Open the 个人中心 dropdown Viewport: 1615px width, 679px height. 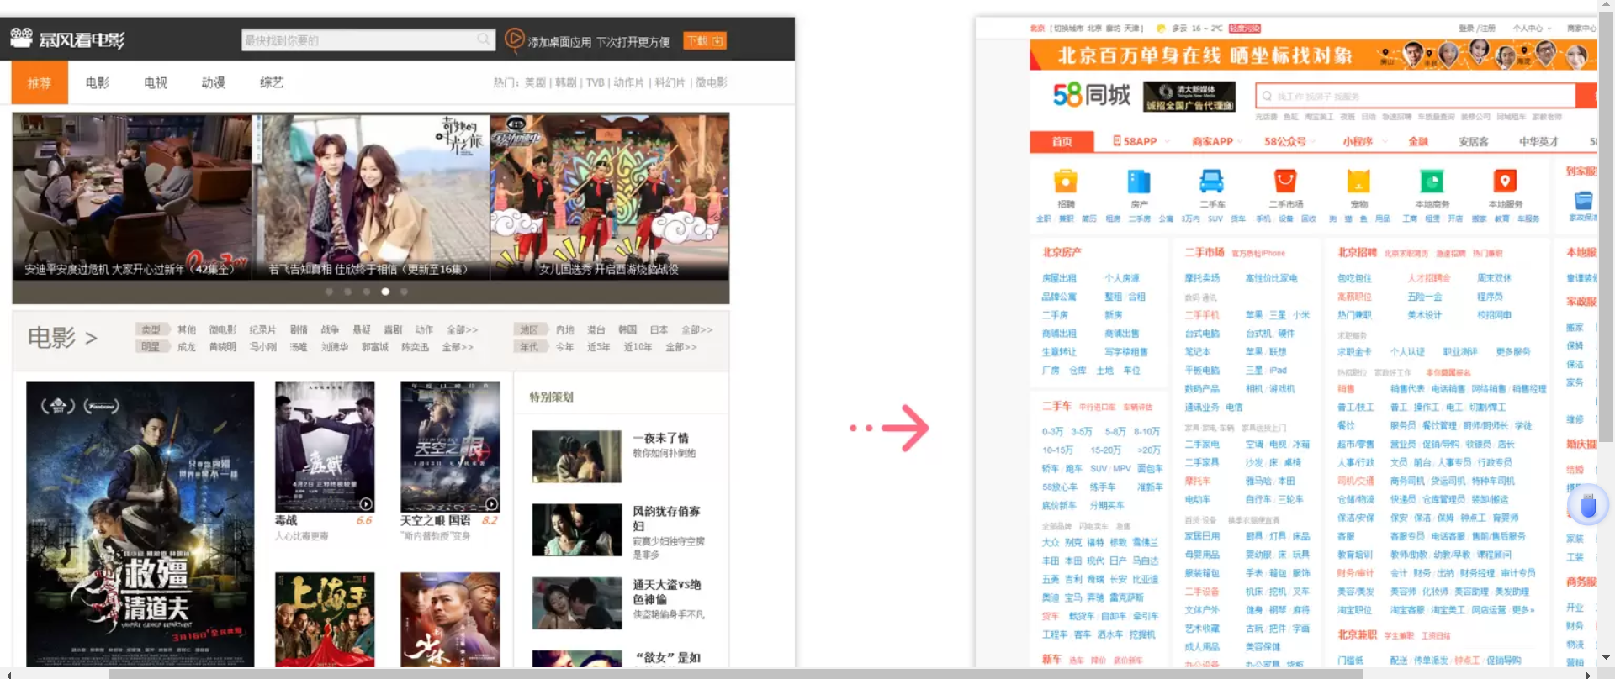coord(1532,28)
